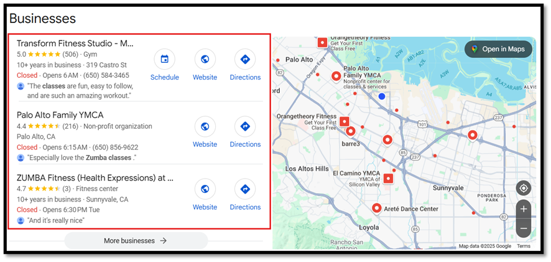Click the 'And it's really nice' review
The width and height of the screenshot is (551, 262).
click(56, 220)
